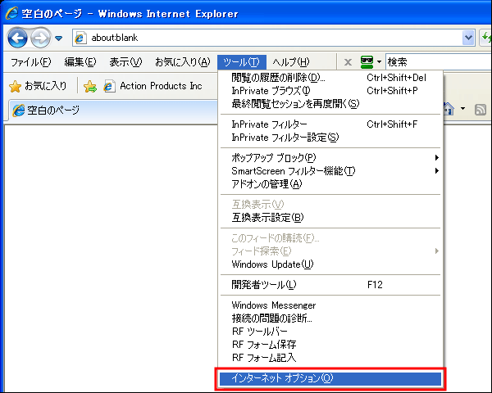
Task: Open InPrivate フィルター設定(S)
Action: pos(330,138)
